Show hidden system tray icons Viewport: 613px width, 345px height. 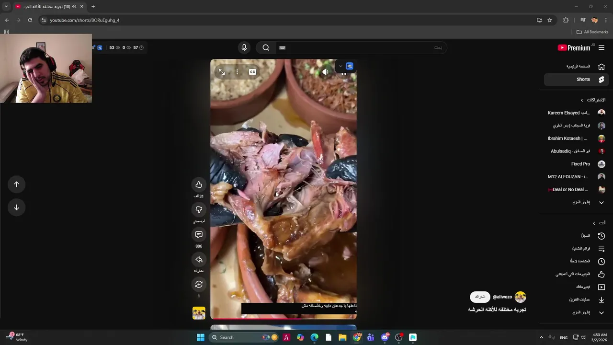(541, 337)
